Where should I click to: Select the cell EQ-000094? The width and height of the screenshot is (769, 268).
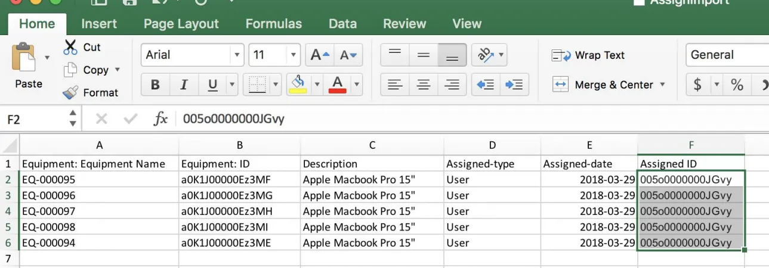tap(99, 242)
